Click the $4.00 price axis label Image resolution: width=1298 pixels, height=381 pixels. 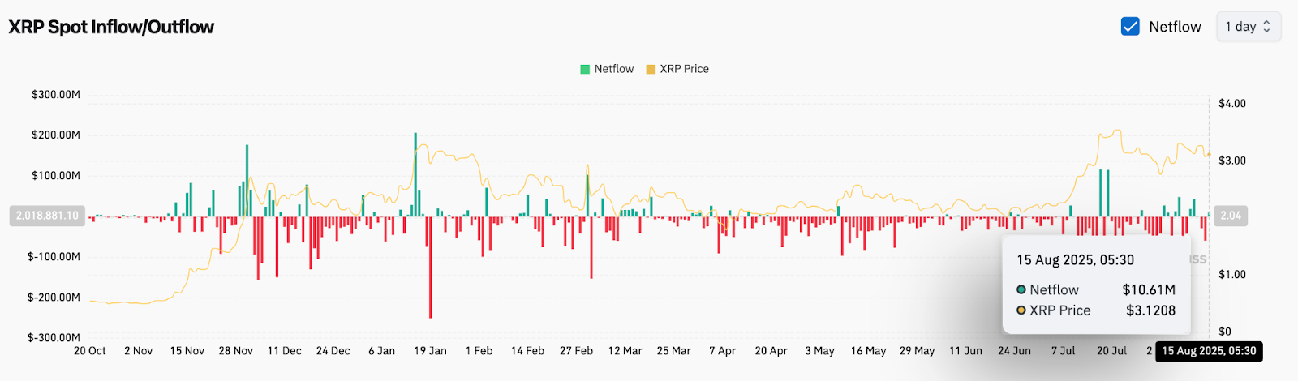click(1231, 104)
